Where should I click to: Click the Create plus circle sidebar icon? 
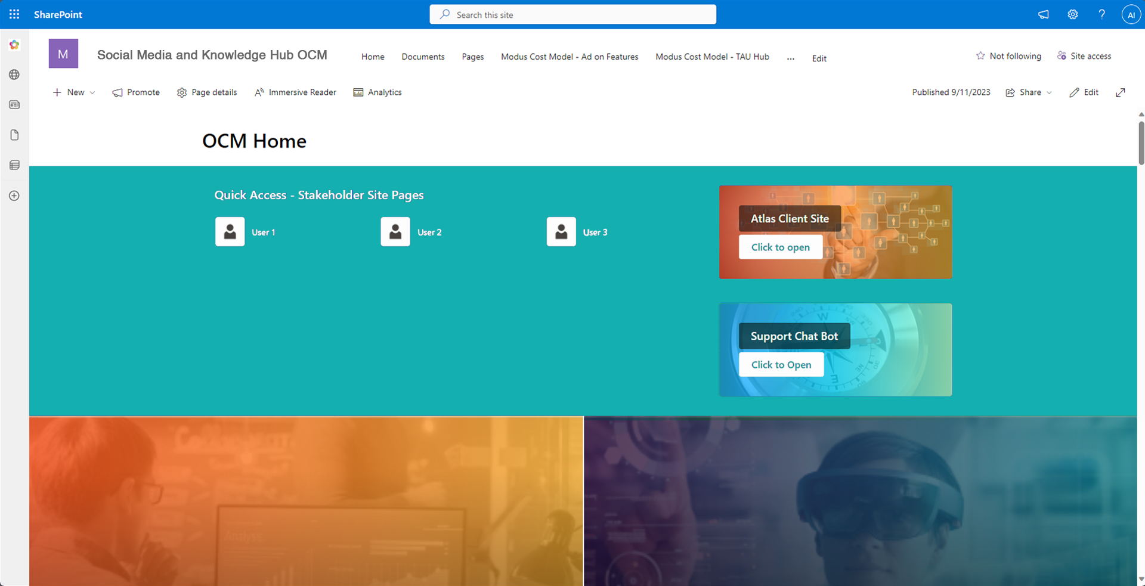point(14,196)
